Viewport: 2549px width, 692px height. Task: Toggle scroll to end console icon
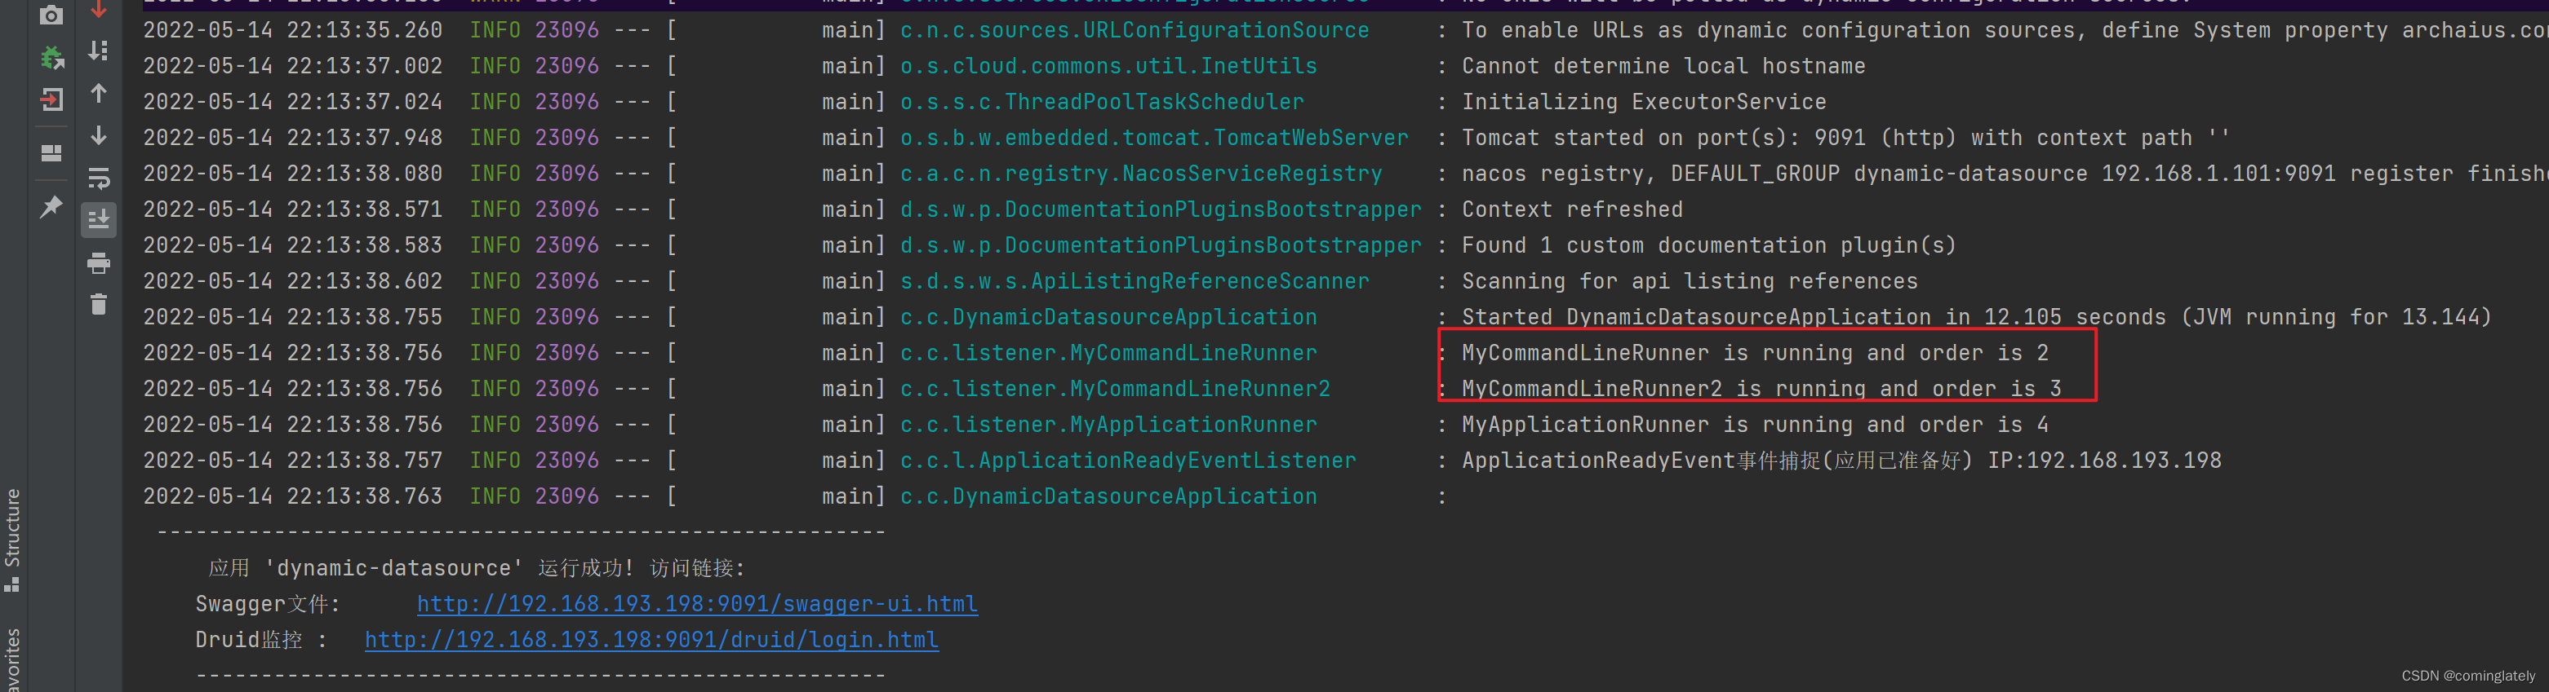pyautogui.click(x=99, y=219)
